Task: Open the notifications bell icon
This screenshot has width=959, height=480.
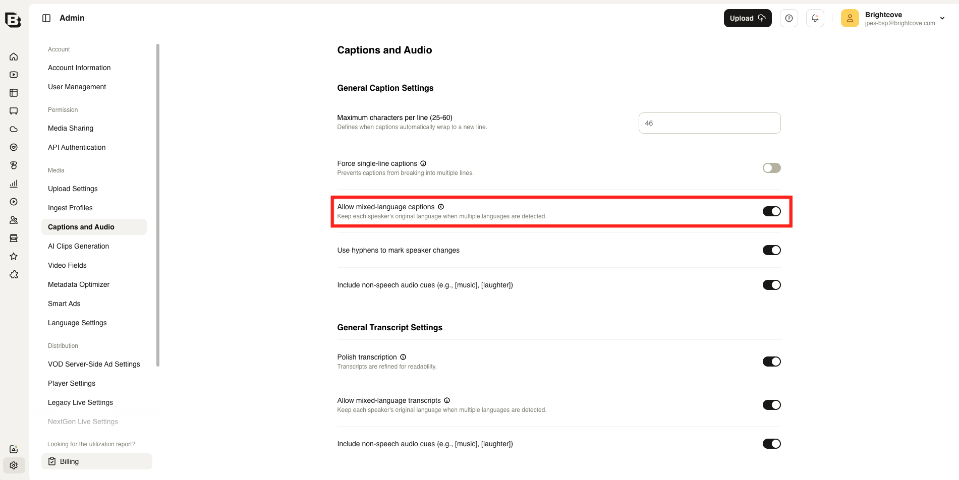Action: [x=815, y=18]
